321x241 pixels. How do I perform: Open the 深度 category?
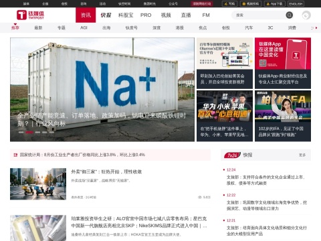[156, 27]
